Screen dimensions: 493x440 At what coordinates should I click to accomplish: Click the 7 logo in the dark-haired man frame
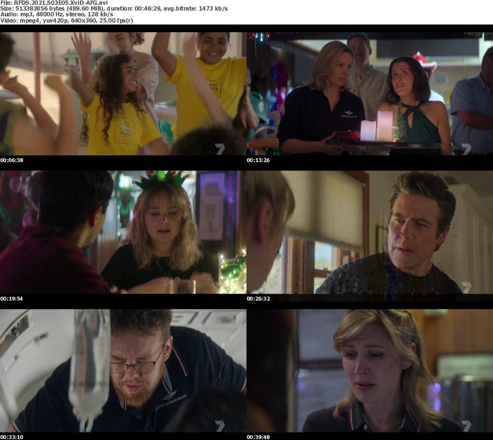pyautogui.click(x=466, y=288)
